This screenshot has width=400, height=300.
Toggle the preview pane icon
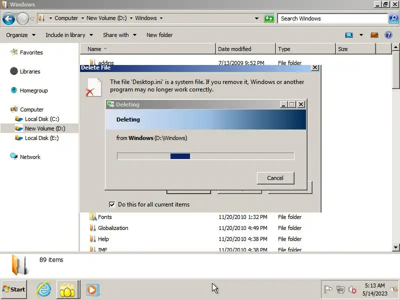374,35
